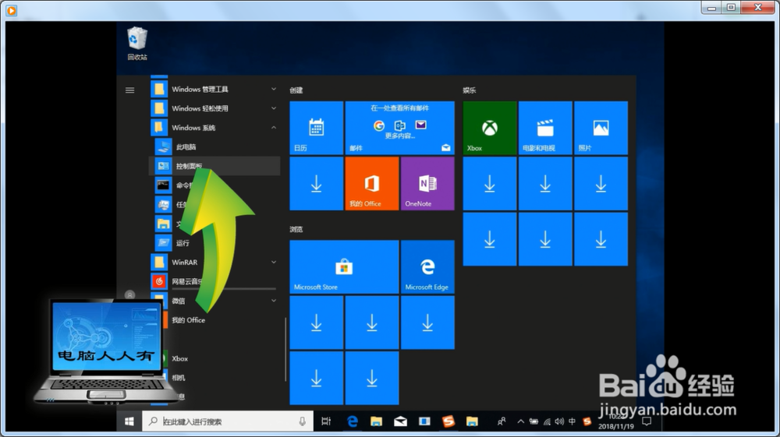Click the search box 在此键入进行搜索

click(x=228, y=421)
